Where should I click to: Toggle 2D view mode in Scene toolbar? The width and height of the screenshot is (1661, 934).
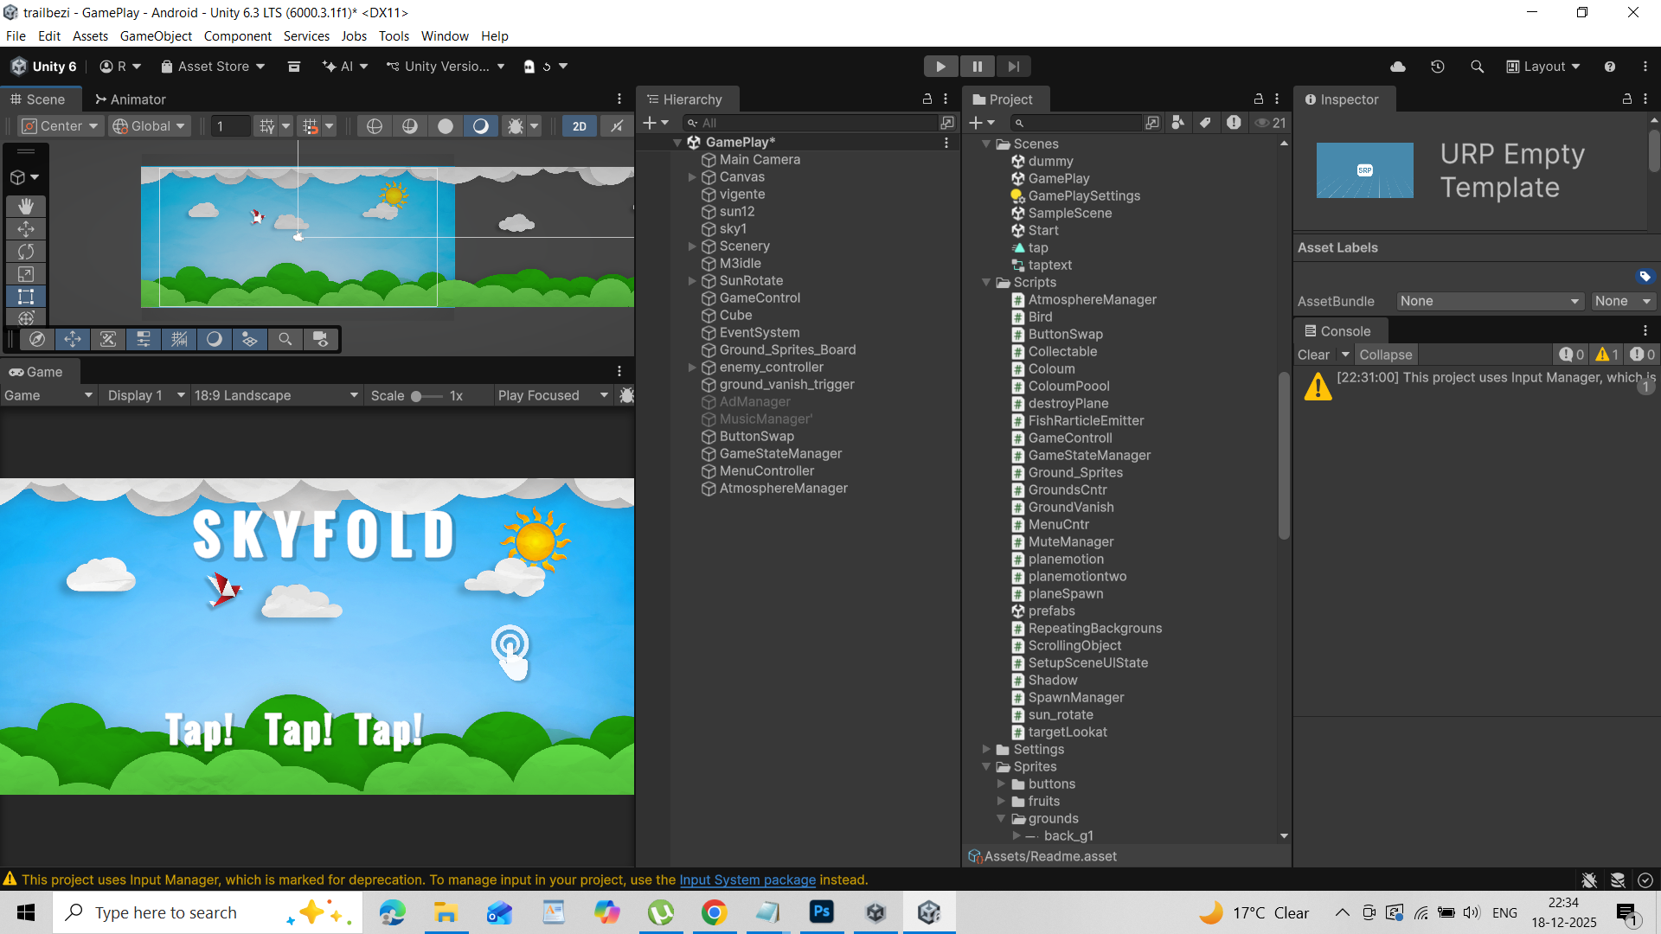tap(579, 125)
